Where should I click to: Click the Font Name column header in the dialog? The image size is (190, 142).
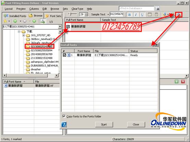point(84,51)
